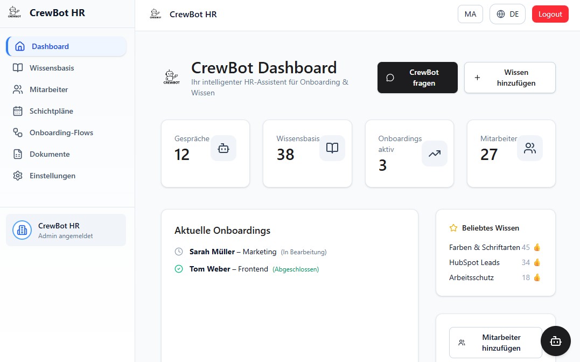Click the people icon in Mitarbeiter card
580x362 pixels.
coord(530,148)
